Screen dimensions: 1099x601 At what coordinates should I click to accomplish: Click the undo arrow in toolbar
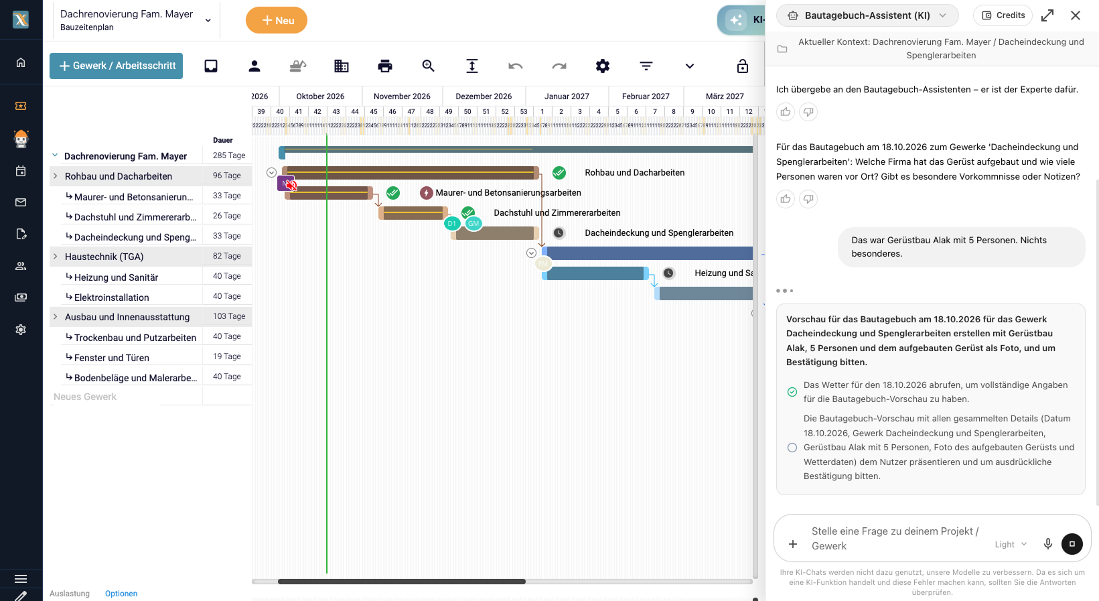tap(516, 66)
